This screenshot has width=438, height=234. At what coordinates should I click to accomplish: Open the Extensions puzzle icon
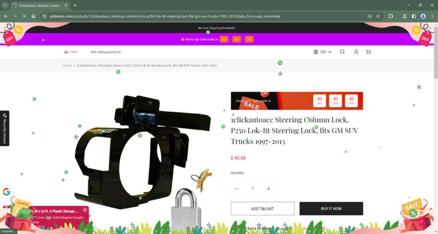[x=391, y=16]
